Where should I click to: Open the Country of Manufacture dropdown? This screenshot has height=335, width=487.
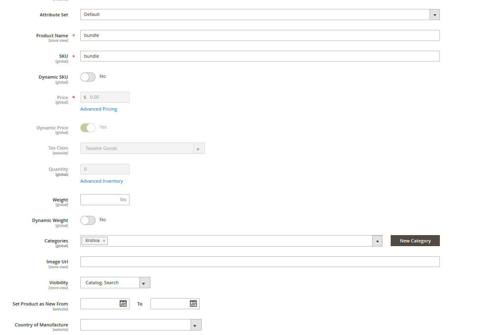pos(141,325)
